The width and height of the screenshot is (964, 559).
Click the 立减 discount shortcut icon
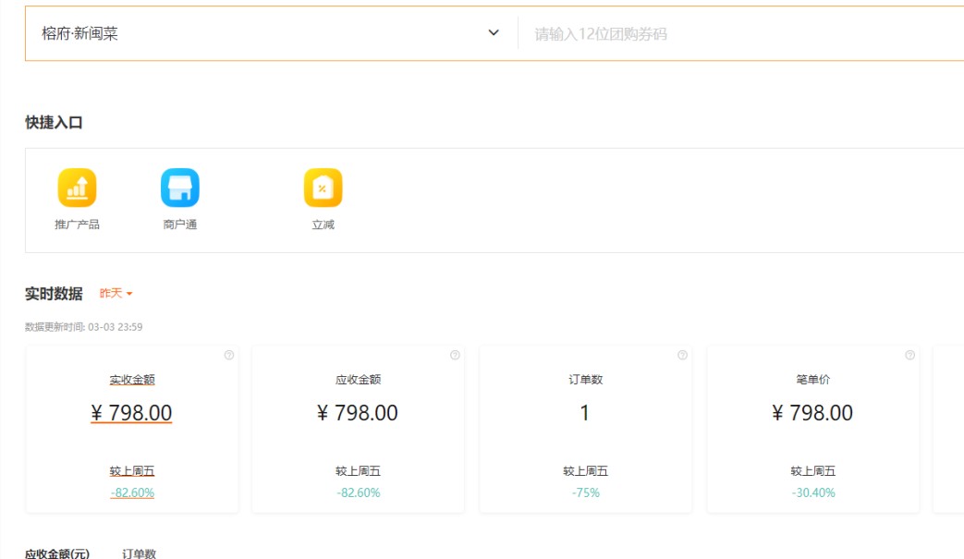click(x=323, y=188)
